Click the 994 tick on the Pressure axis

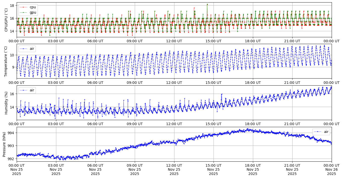tap(12, 133)
